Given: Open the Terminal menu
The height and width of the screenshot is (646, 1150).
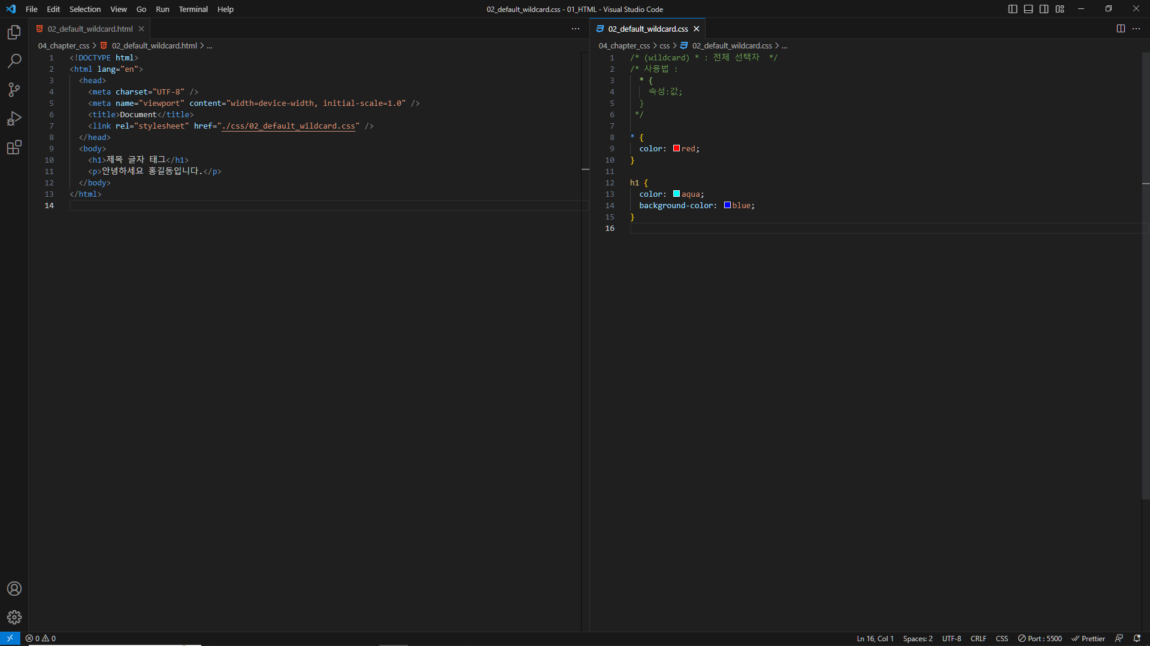Looking at the screenshot, I should (193, 9).
